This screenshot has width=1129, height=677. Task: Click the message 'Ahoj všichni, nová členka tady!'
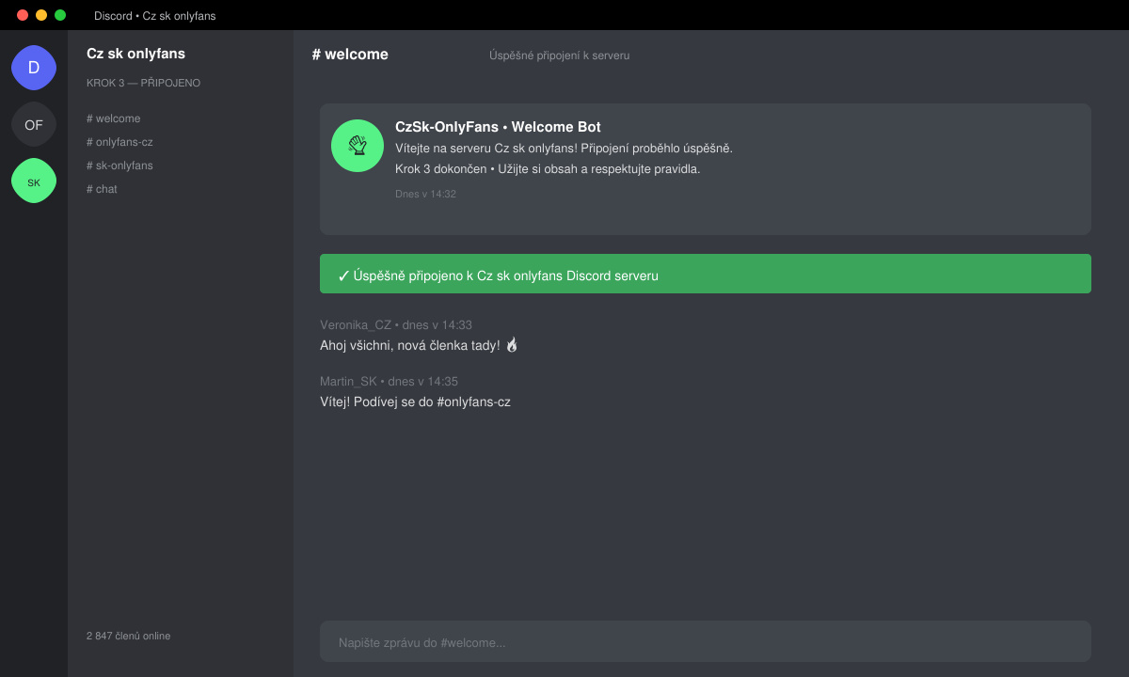coord(420,345)
